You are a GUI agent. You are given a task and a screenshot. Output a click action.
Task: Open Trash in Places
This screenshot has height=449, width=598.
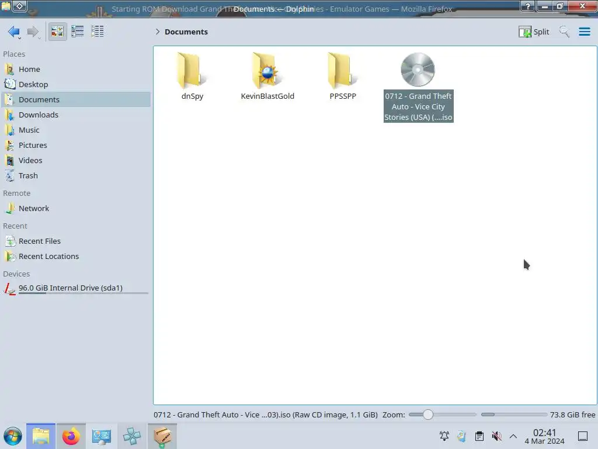coord(75,176)
